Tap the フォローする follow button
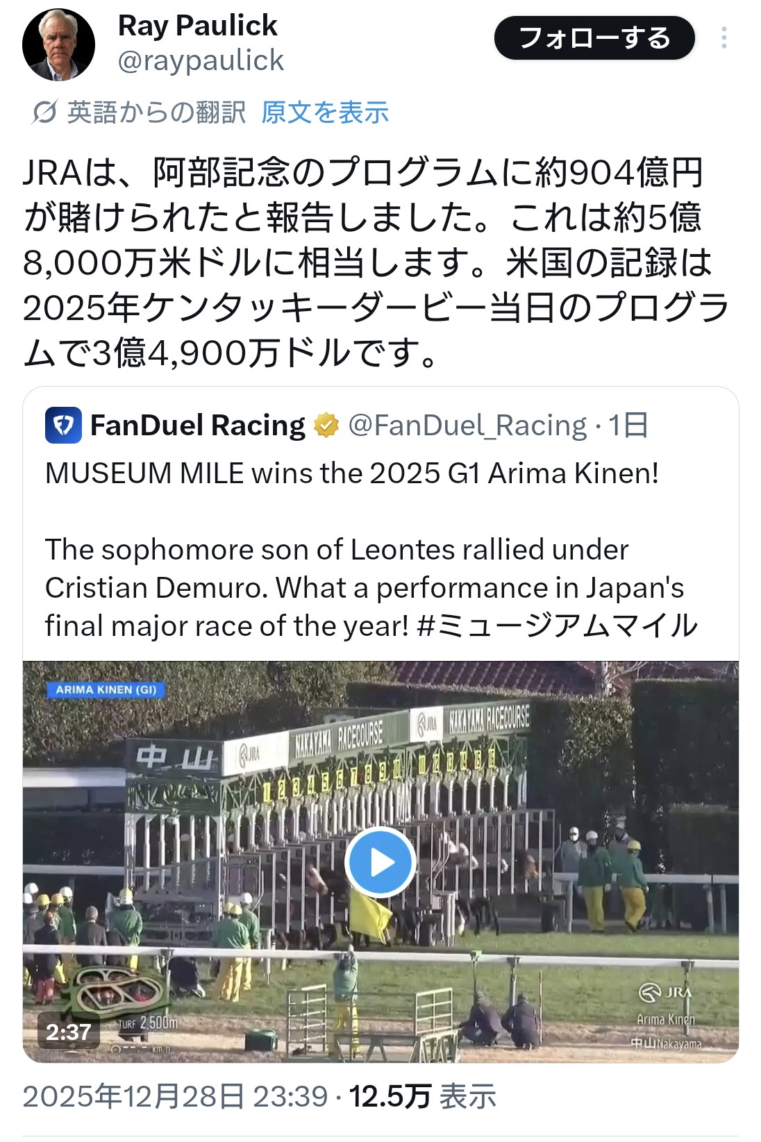The image size is (761, 1142). tap(594, 38)
